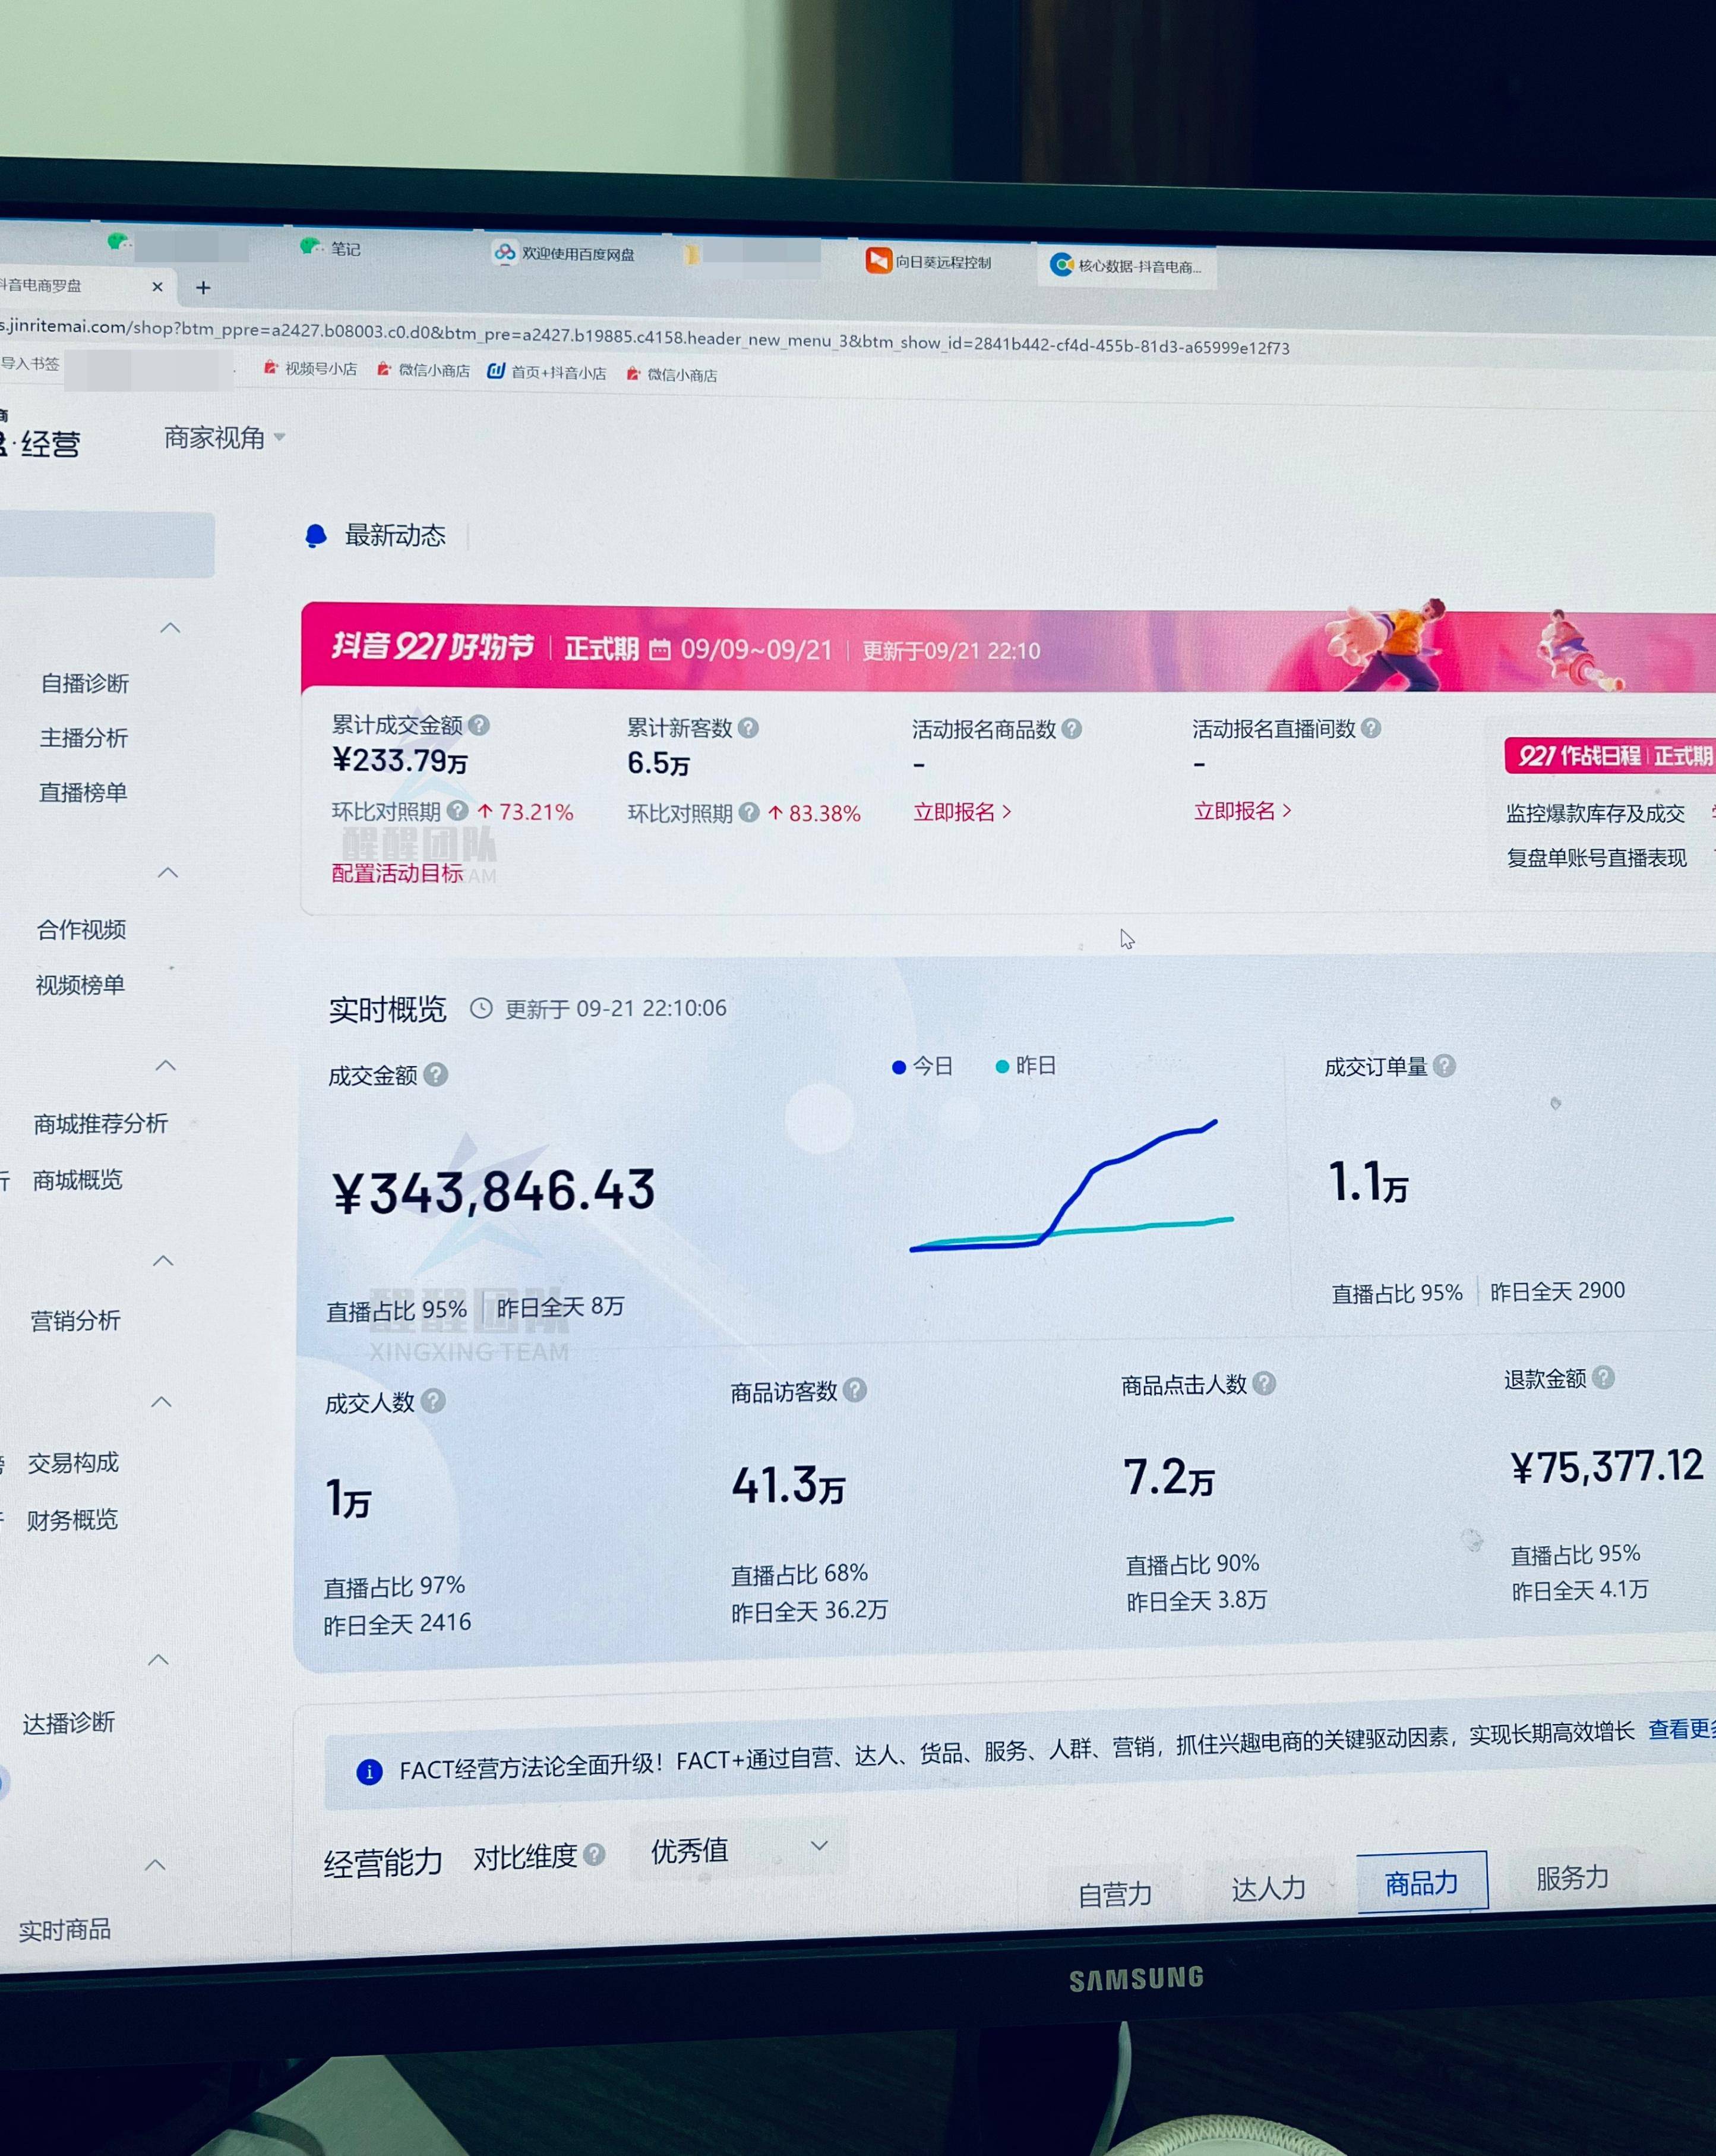Collapse the sidebar group above 营销分析
The height and width of the screenshot is (2156, 1716).
click(x=163, y=1261)
